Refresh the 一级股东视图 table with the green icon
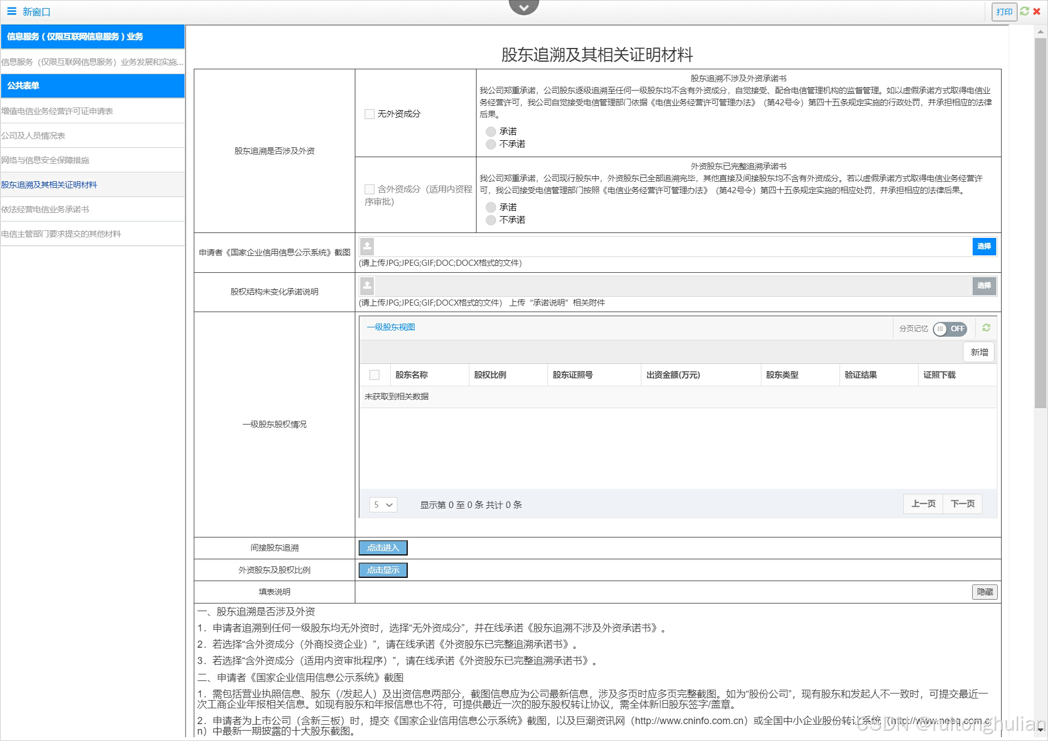Screen dimensions: 1048x741 tap(986, 327)
